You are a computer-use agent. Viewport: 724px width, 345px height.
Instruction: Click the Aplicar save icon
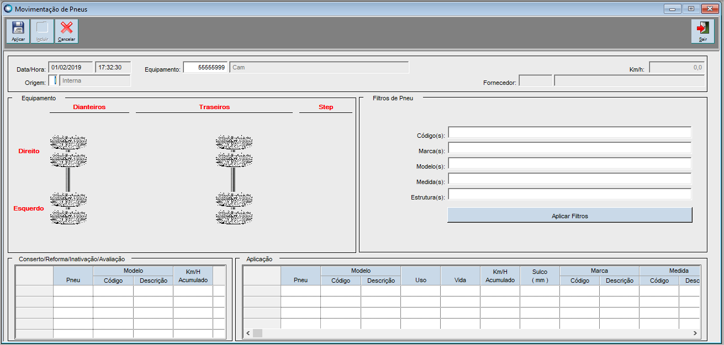tap(18, 31)
